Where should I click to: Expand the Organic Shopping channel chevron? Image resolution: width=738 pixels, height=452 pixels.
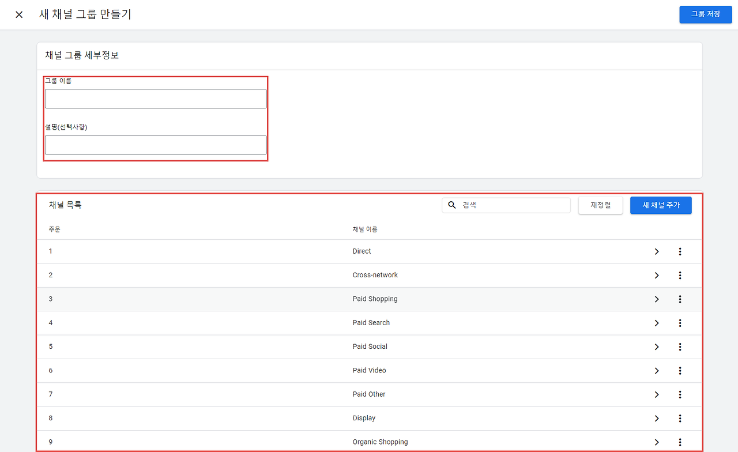click(x=656, y=442)
